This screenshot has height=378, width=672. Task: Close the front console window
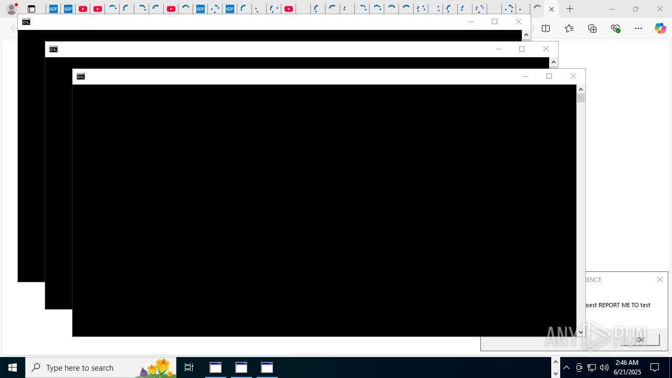[x=573, y=77]
